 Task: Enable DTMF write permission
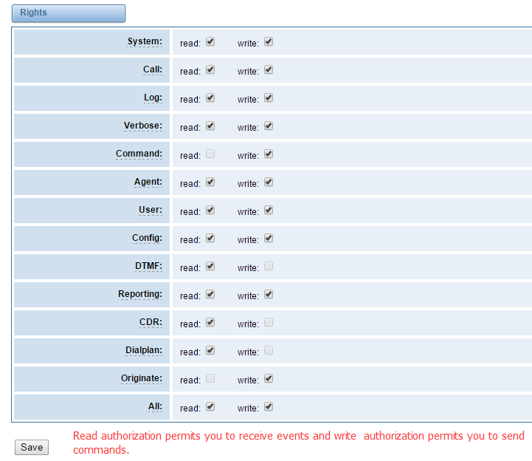(269, 267)
